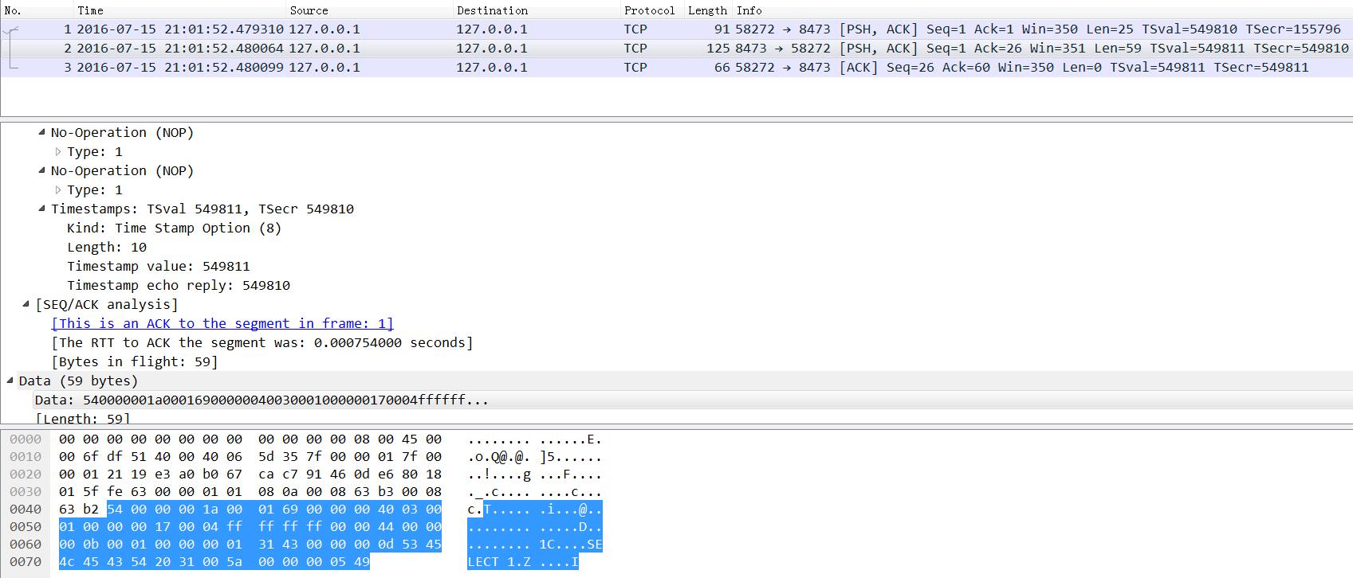Collapse the Timestamps TSval 549811 node
Screen dimensions: 1353x578
42,209
